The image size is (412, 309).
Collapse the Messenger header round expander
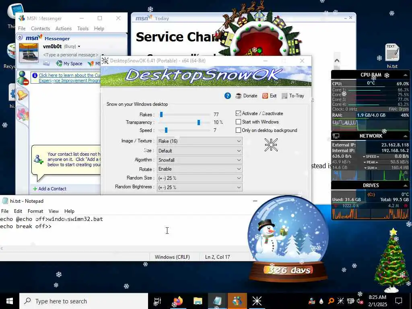[20, 37]
